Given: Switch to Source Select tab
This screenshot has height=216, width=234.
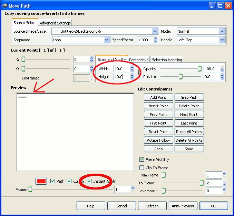Looking at the screenshot, I should point(25,23).
